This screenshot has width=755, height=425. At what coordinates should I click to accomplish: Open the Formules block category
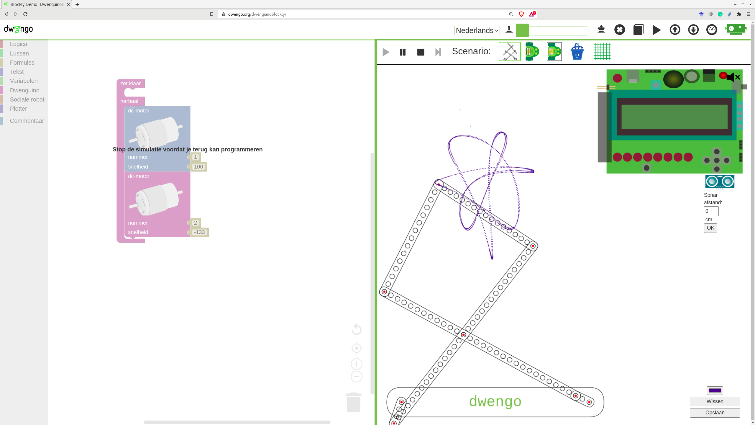(x=22, y=63)
